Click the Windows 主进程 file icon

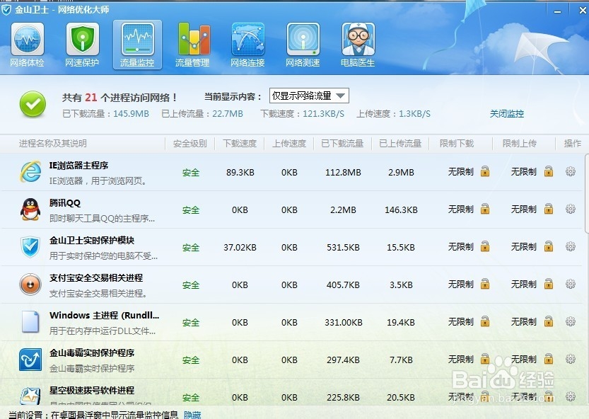pos(30,322)
